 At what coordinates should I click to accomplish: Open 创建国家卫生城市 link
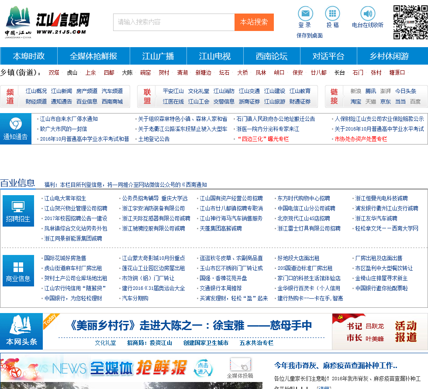coord(206,343)
